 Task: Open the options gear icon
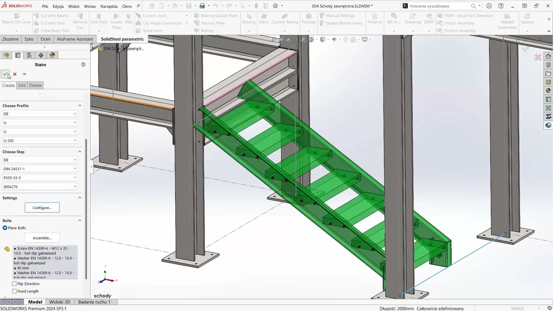275,6
